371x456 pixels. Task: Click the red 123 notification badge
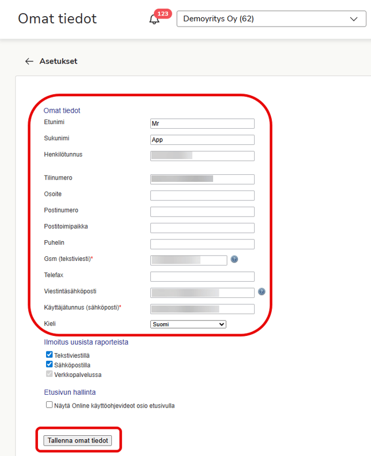(x=163, y=13)
